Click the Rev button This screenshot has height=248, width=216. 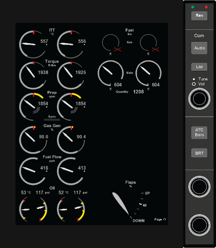(x=199, y=15)
